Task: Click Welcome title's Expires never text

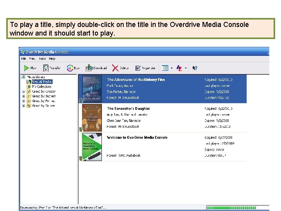Action: (214, 149)
